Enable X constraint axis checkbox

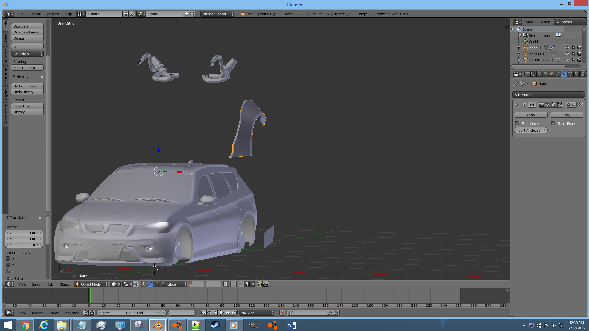[8, 259]
